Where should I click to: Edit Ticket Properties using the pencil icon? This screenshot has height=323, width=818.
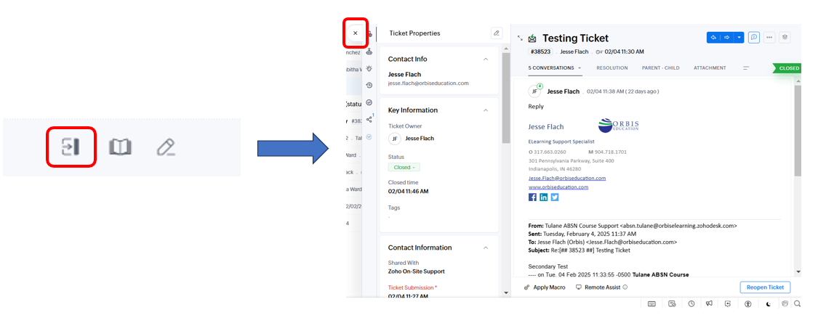[497, 33]
